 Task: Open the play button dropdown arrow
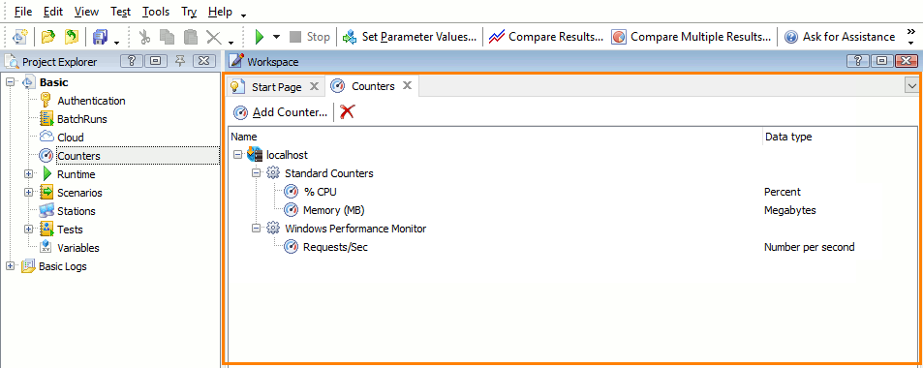pos(277,37)
